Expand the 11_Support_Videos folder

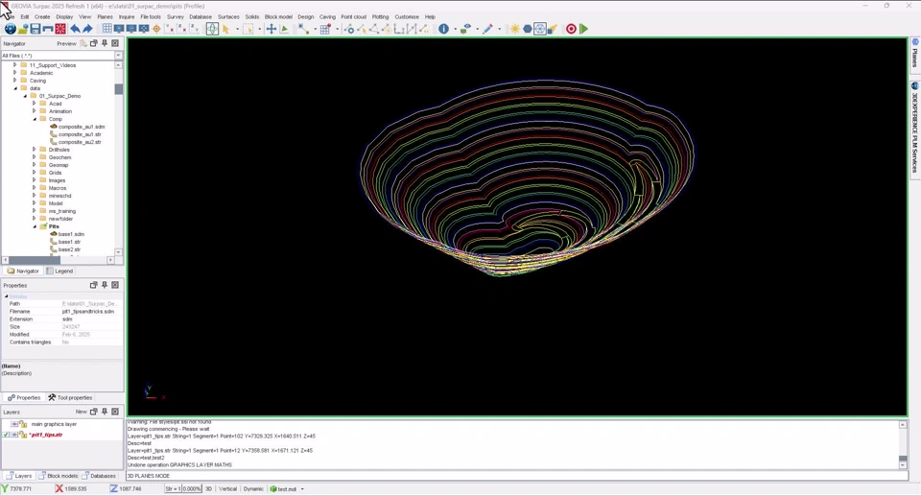coord(14,65)
